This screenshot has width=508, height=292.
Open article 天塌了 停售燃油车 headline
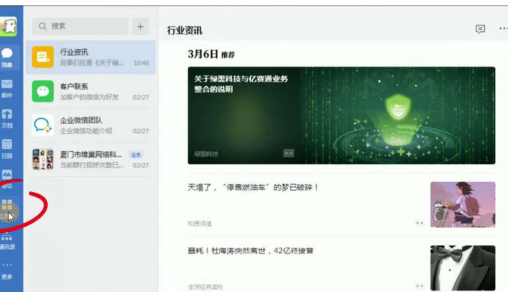click(253, 188)
